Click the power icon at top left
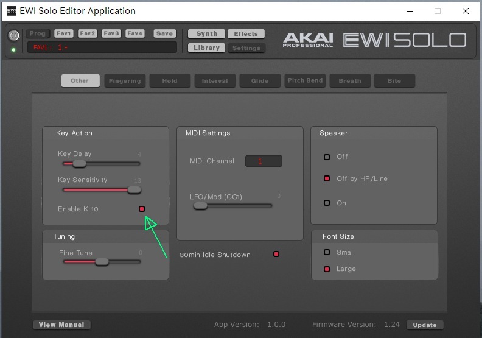The height and width of the screenshot is (338, 482). click(13, 36)
